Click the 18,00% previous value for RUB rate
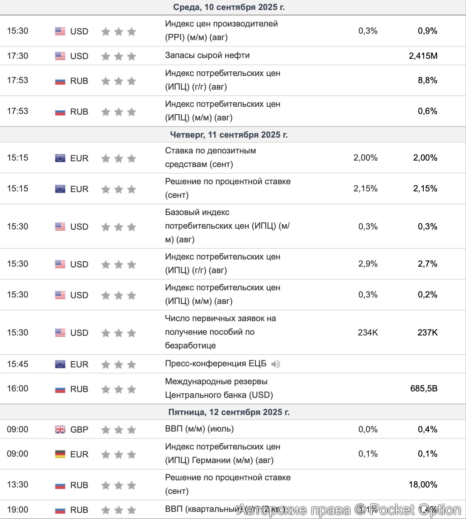 point(423,485)
